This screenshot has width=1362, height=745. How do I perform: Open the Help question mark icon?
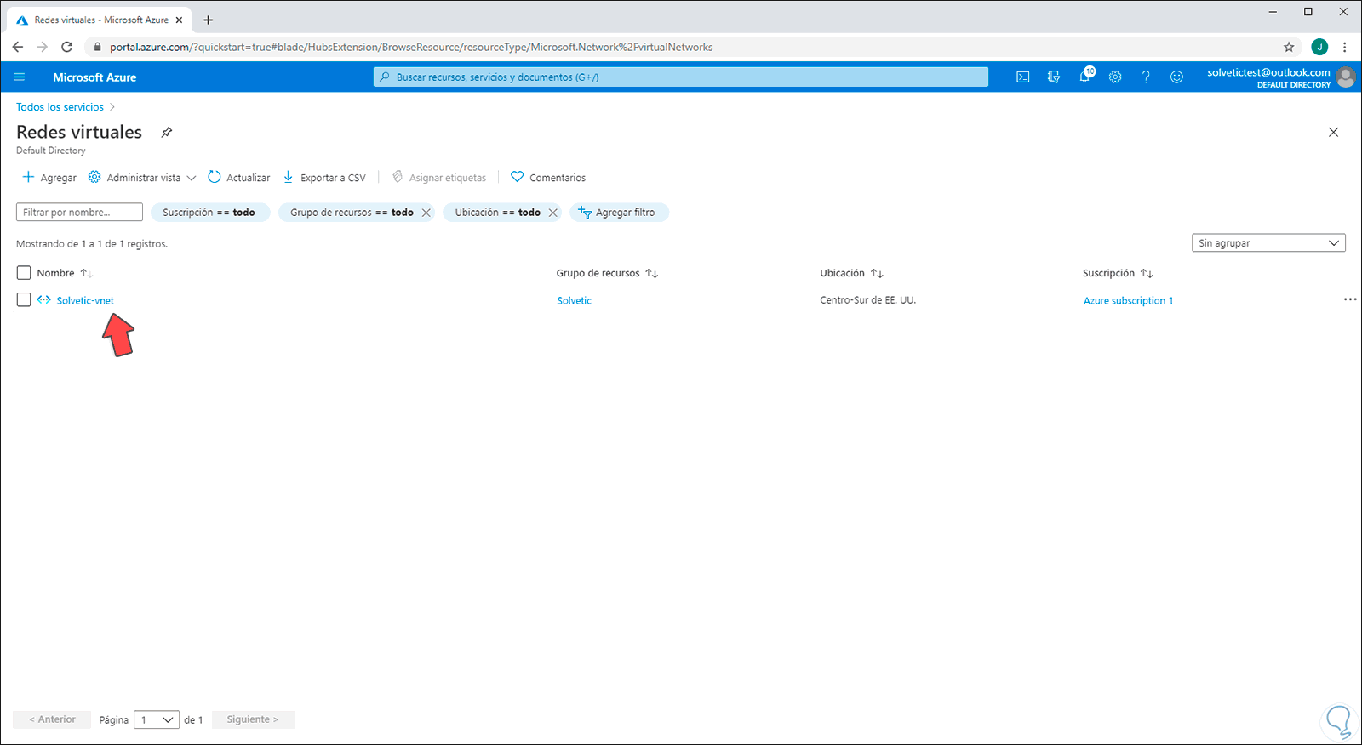[x=1146, y=77]
